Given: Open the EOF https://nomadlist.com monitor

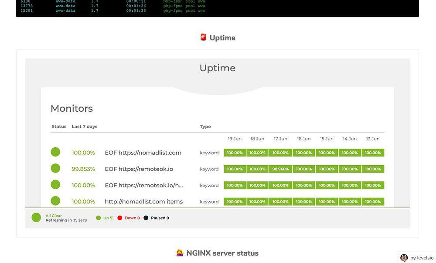Looking at the screenshot, I should 143,153.
